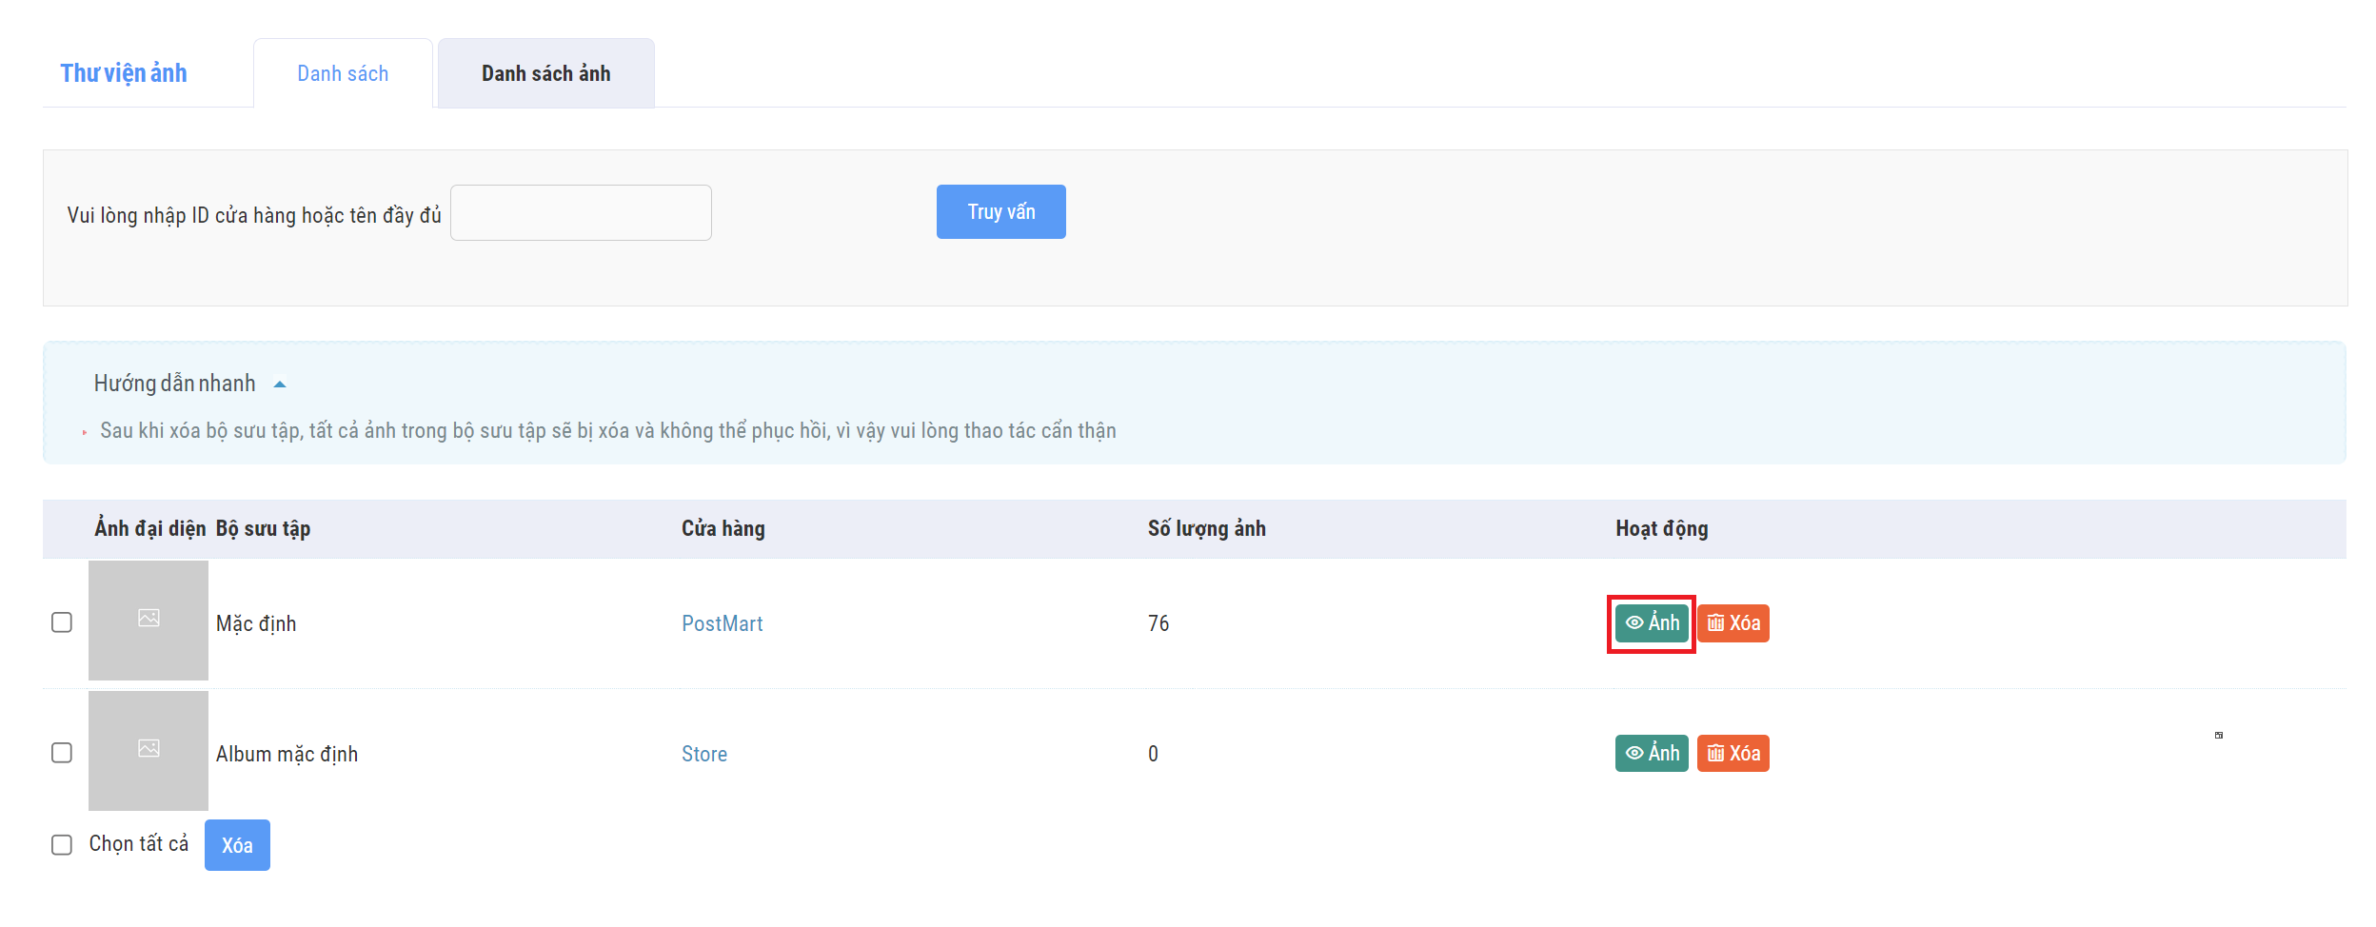Click the Album mặc định collection name
The height and width of the screenshot is (927, 2376).
tap(287, 754)
